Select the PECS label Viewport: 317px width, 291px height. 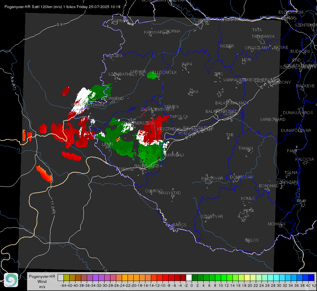click(x=249, y=210)
